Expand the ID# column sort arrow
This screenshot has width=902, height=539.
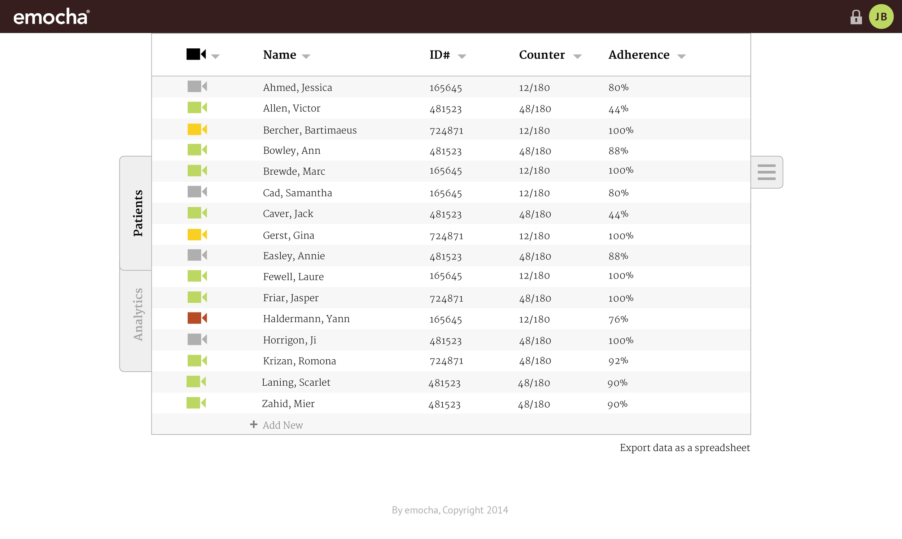pyautogui.click(x=462, y=56)
